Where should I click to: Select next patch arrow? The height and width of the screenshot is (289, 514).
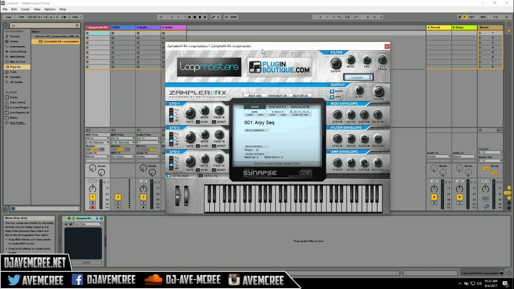point(283,112)
